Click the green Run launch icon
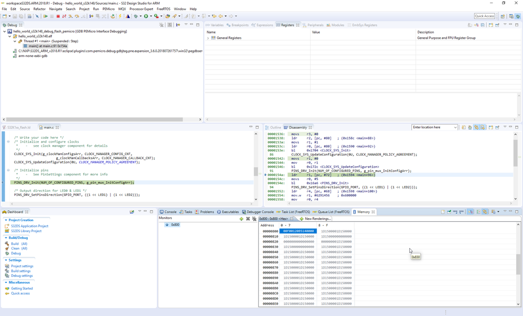Screen dimensions: 523x316 (x=146, y=16)
